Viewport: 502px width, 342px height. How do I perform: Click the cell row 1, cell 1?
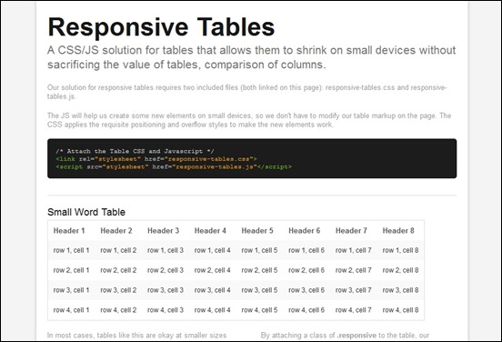tap(71, 250)
